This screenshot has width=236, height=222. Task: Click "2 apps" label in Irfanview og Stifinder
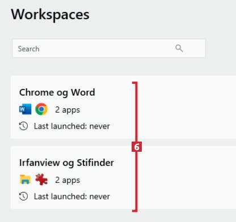tap(68, 180)
